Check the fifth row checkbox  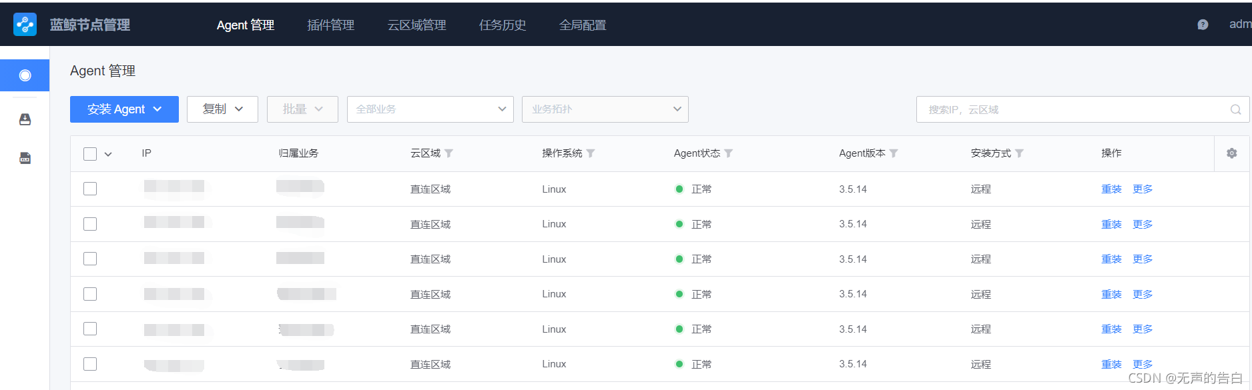90,329
